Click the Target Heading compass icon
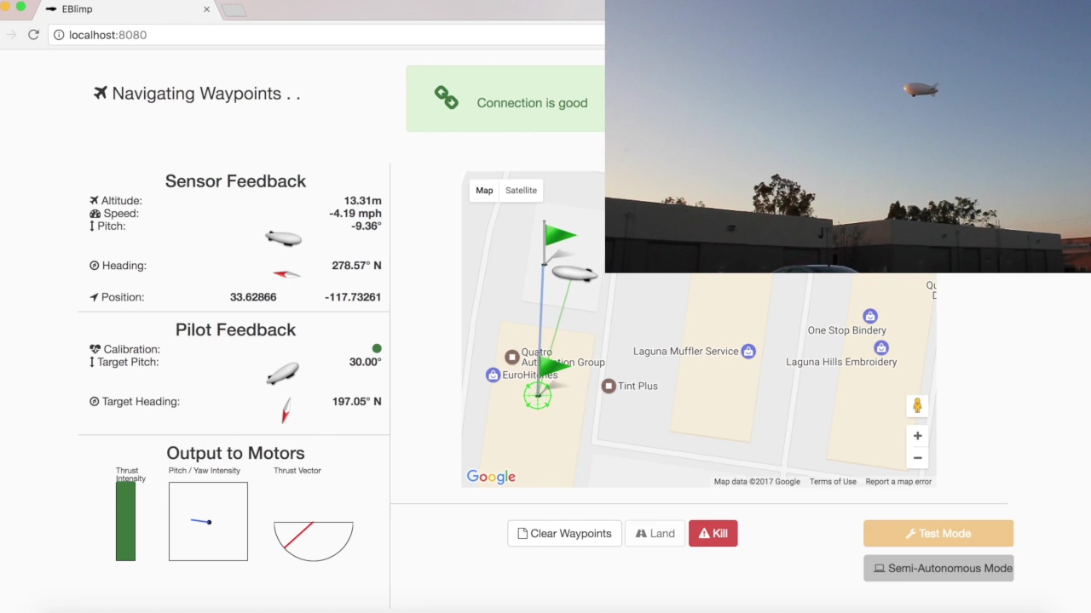Image resolution: width=1091 pixels, height=613 pixels. pyautogui.click(x=95, y=402)
